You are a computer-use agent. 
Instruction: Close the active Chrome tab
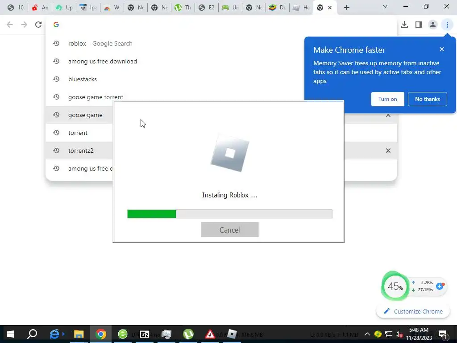[x=330, y=8]
